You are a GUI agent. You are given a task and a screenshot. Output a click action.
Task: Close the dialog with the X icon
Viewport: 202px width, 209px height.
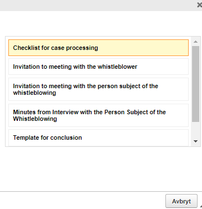tap(200, 5)
